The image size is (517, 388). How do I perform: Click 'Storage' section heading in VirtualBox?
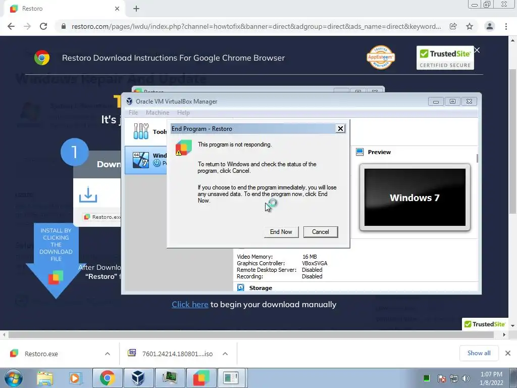[x=261, y=287]
